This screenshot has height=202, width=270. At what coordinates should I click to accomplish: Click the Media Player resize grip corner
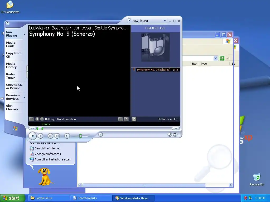point(180,135)
